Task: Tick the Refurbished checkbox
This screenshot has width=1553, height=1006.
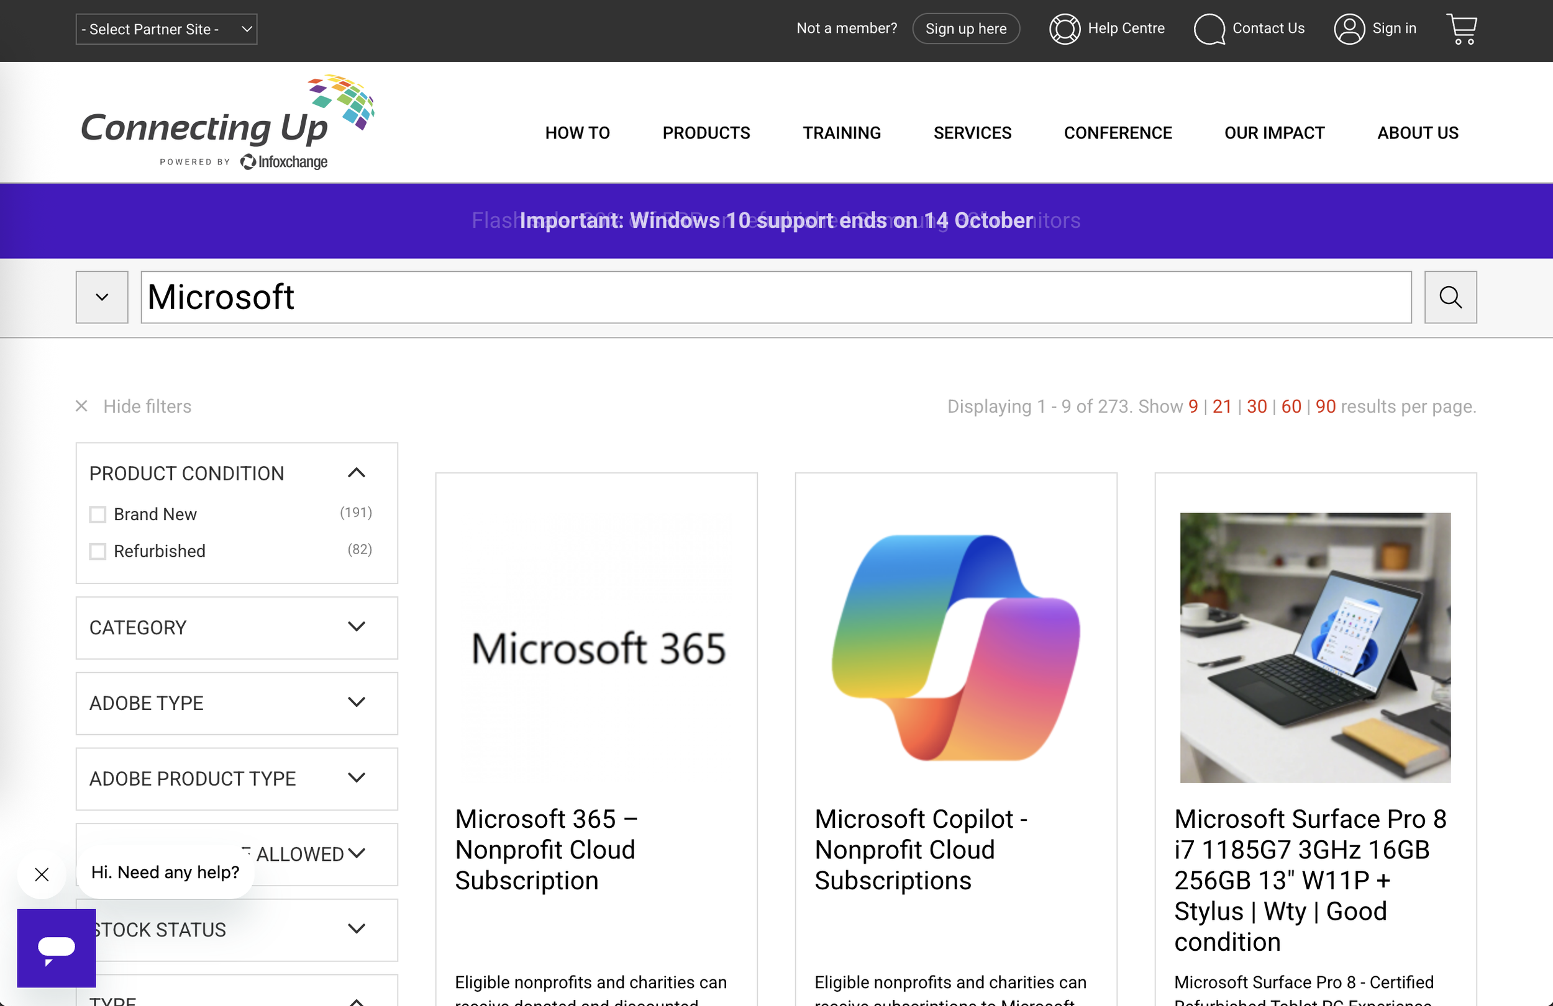Action: point(98,552)
